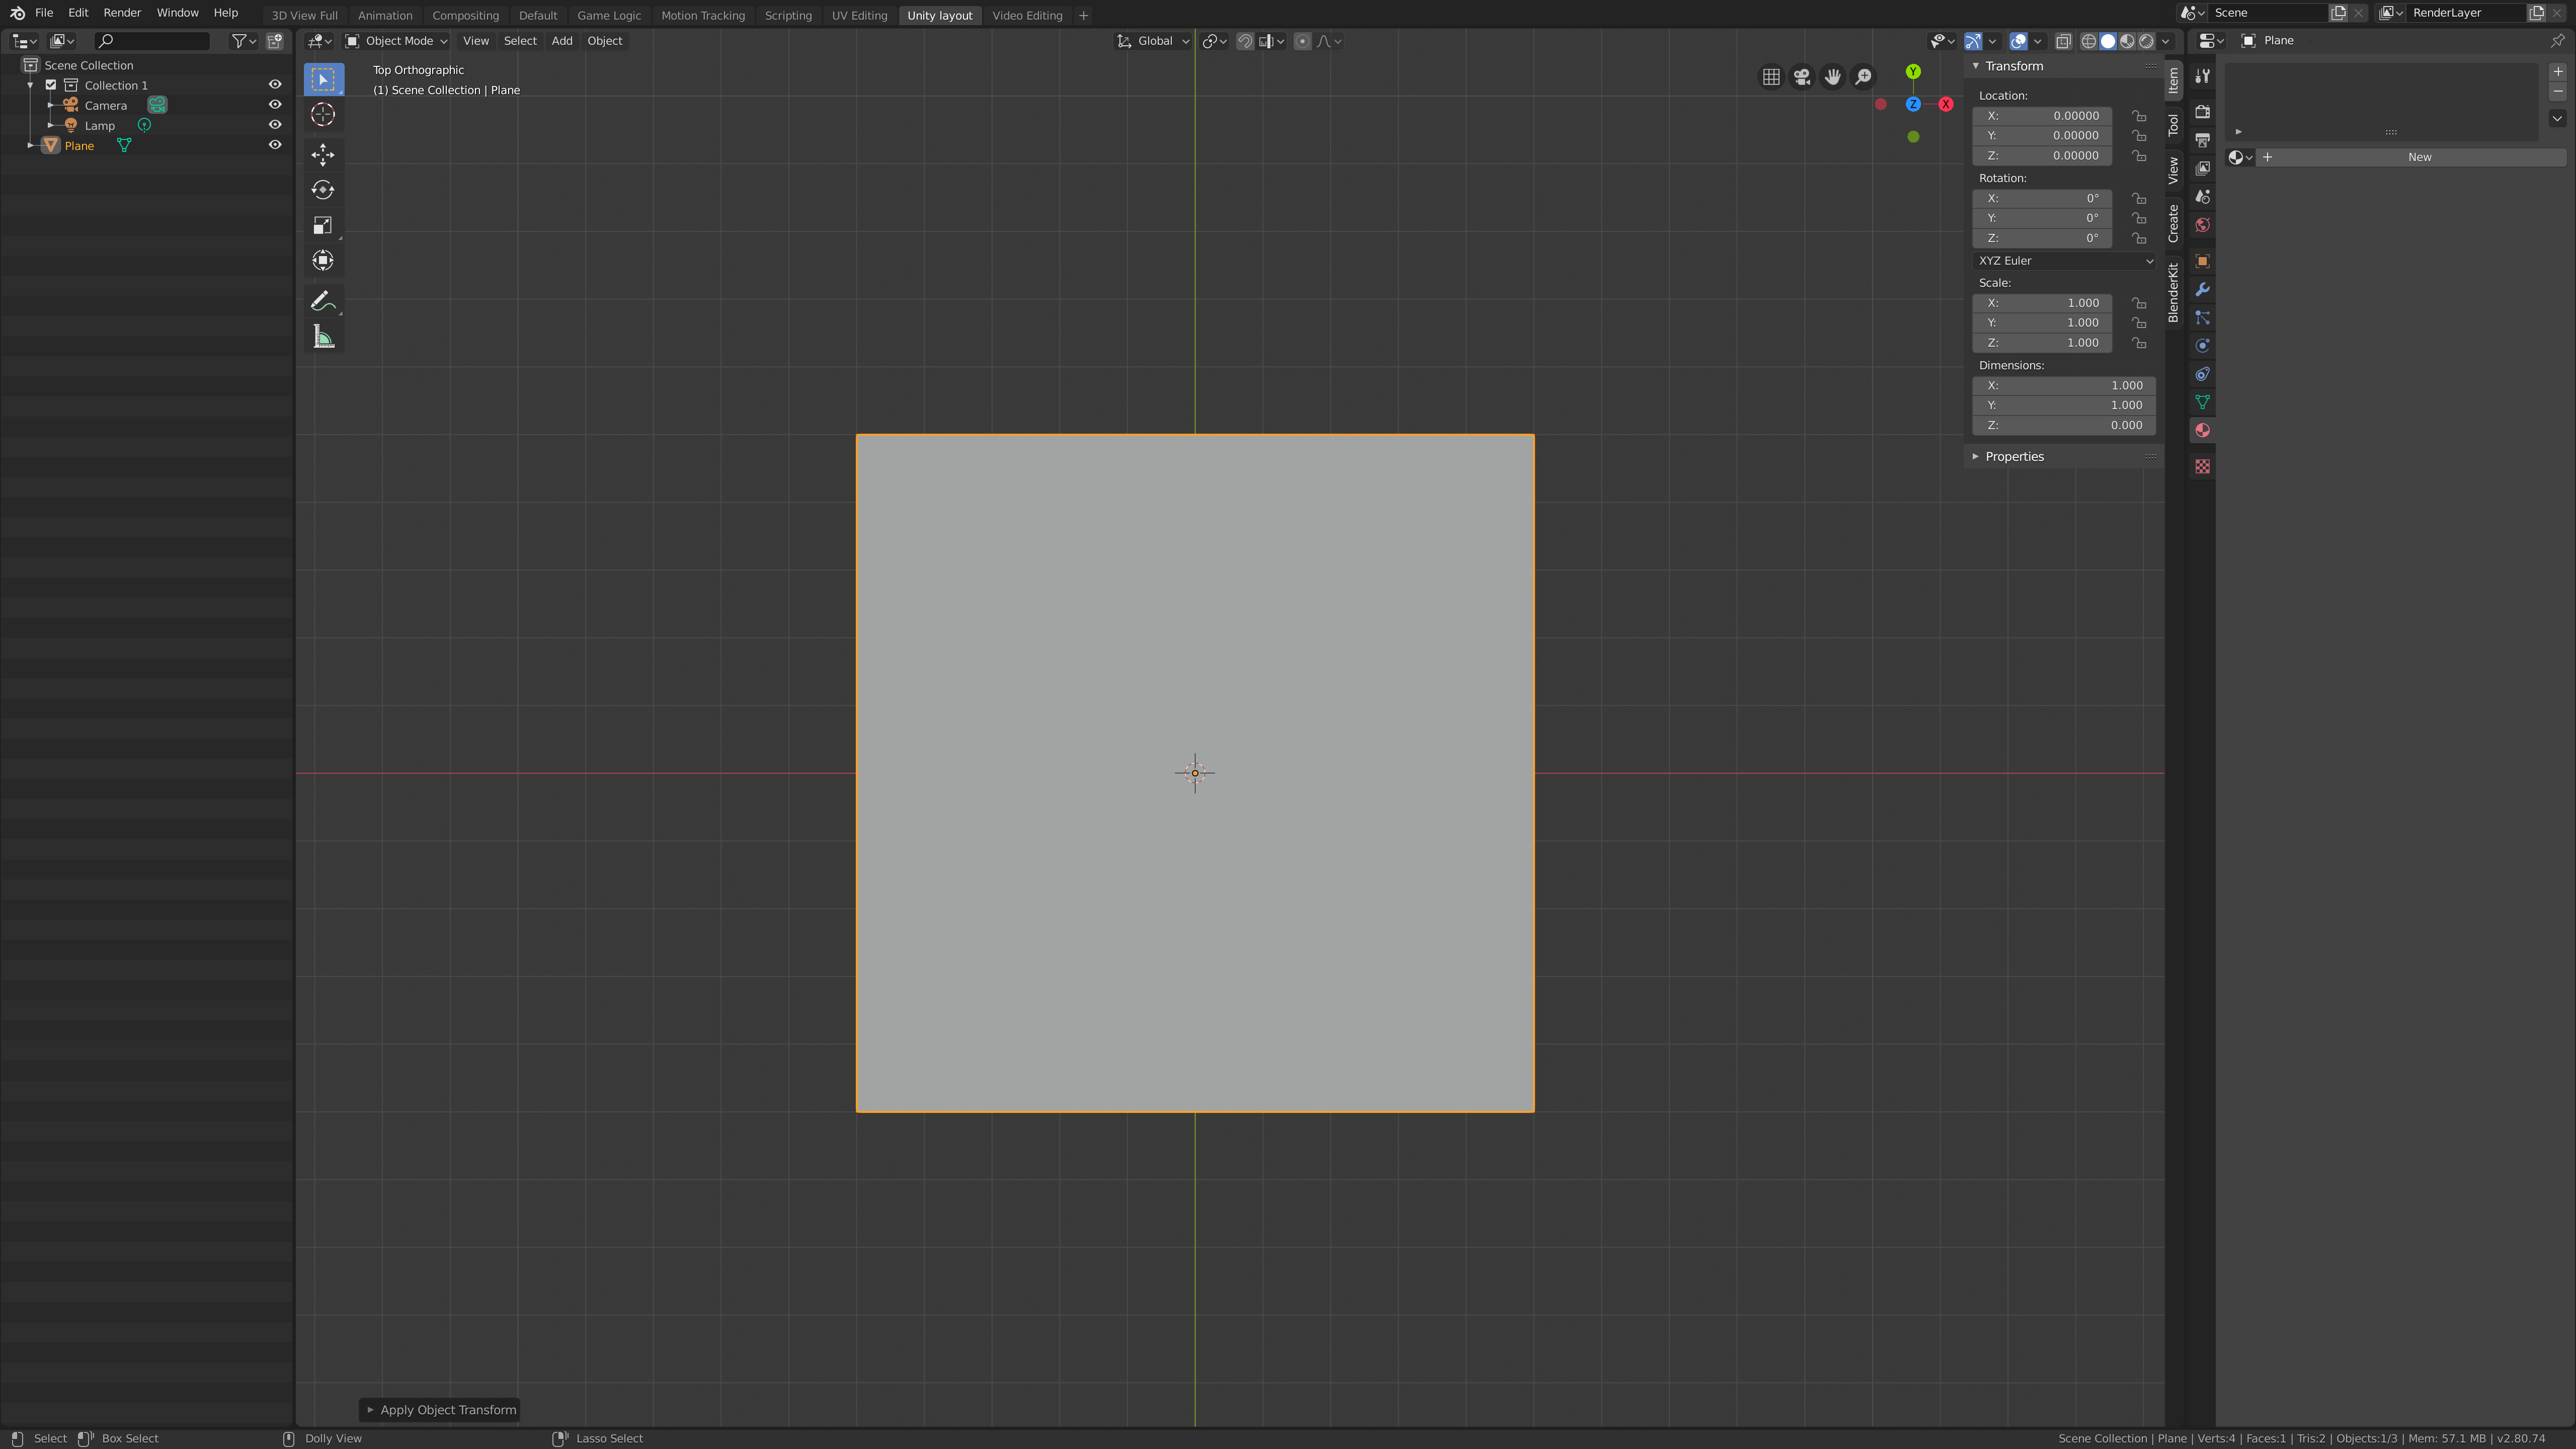Select the Move tool
Viewport: 2576px width, 1449px height.
click(323, 154)
